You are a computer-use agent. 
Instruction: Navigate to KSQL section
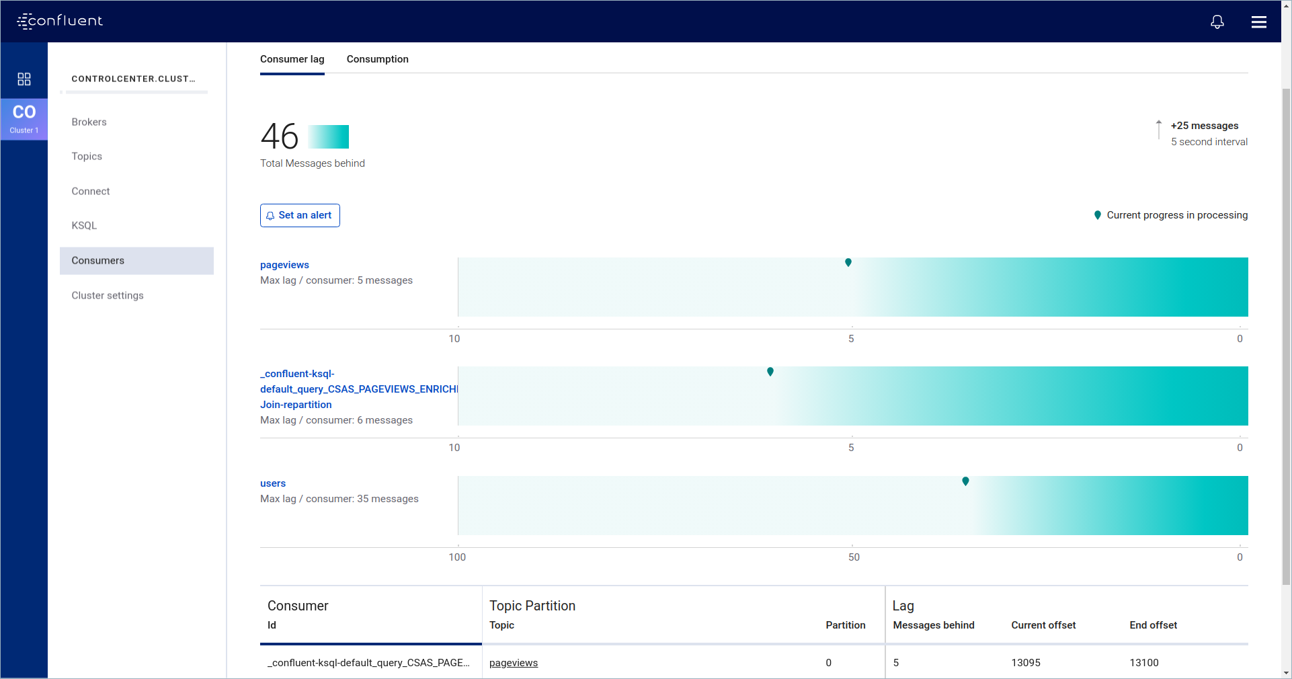coord(84,225)
